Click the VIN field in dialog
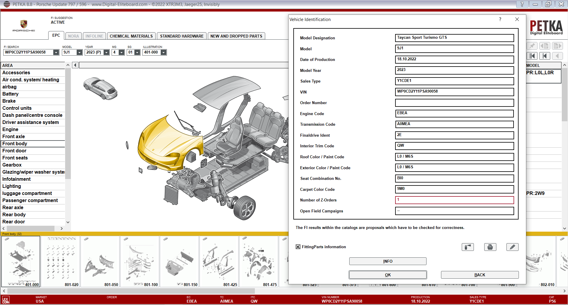Image resolution: width=568 pixels, height=305 pixels. pos(454,92)
